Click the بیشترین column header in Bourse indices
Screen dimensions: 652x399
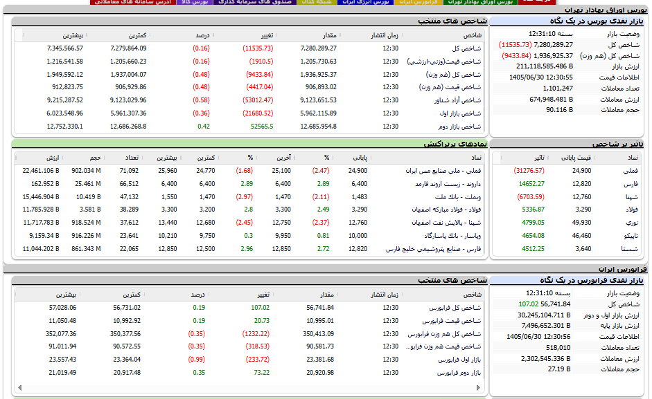point(73,35)
